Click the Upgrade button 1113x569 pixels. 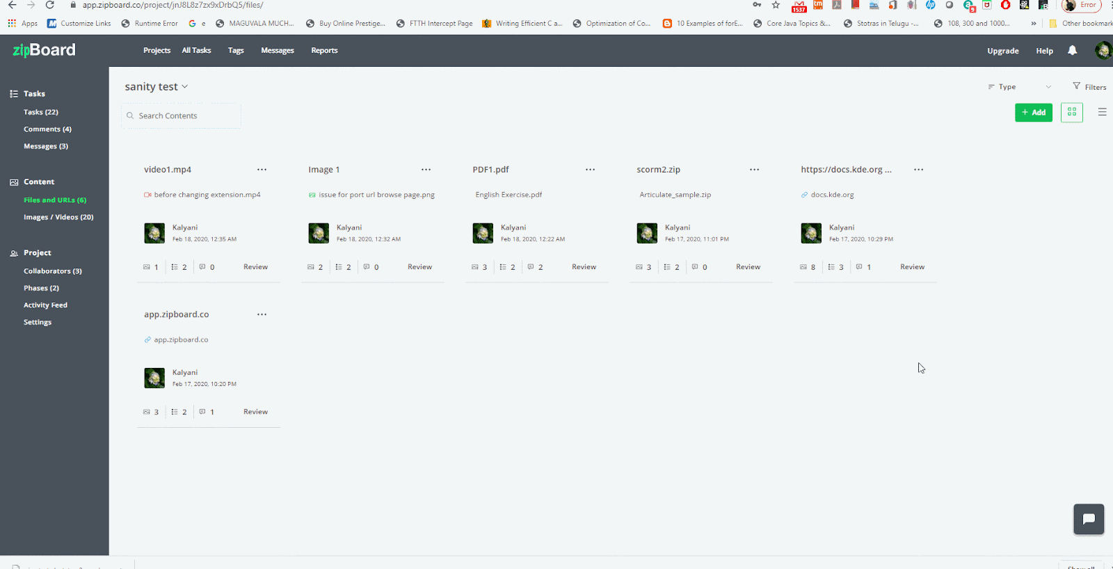(1003, 51)
